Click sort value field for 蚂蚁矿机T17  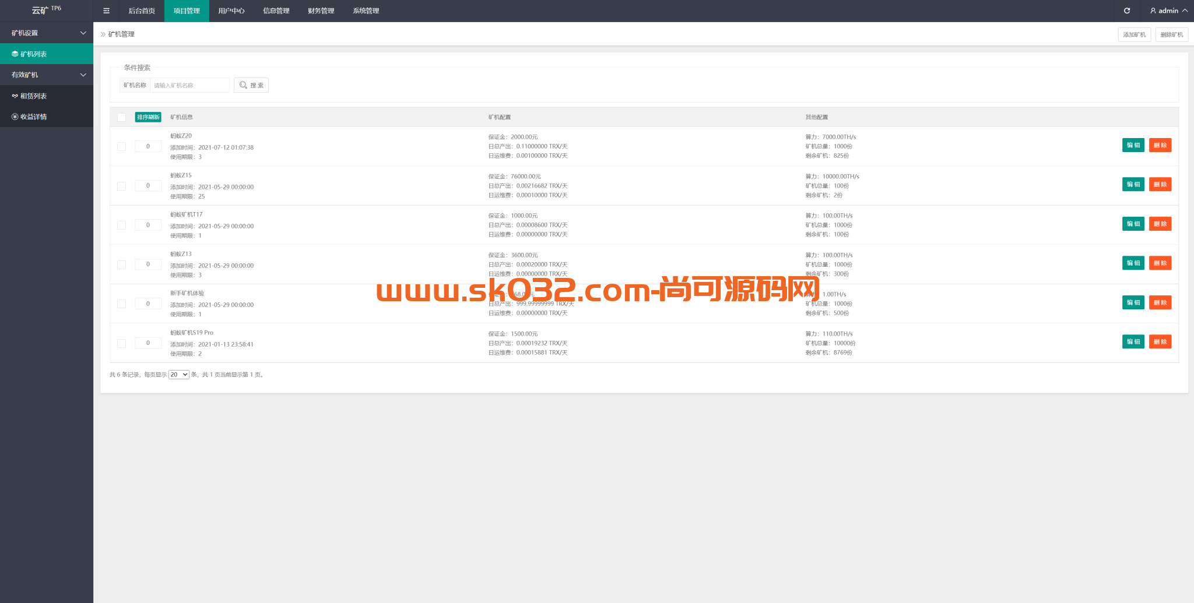coord(148,225)
